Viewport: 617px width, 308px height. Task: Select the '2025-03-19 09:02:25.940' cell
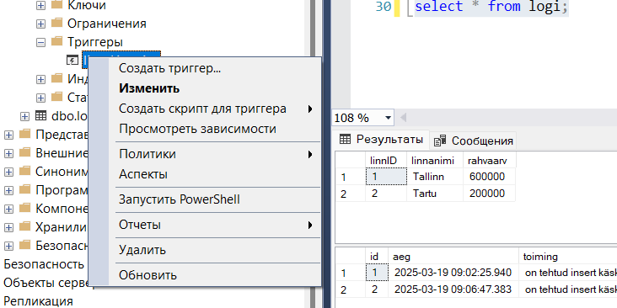click(453, 273)
